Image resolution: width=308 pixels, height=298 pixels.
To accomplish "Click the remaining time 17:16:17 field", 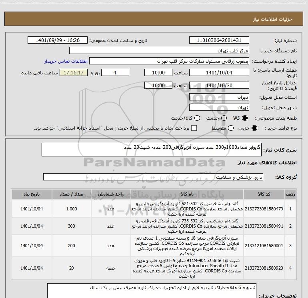I will point(74,72).
